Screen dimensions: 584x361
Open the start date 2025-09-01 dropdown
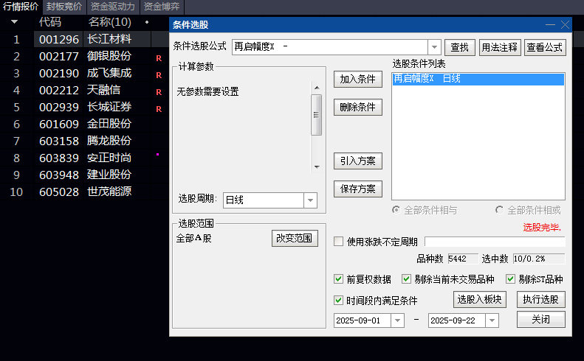pos(398,320)
